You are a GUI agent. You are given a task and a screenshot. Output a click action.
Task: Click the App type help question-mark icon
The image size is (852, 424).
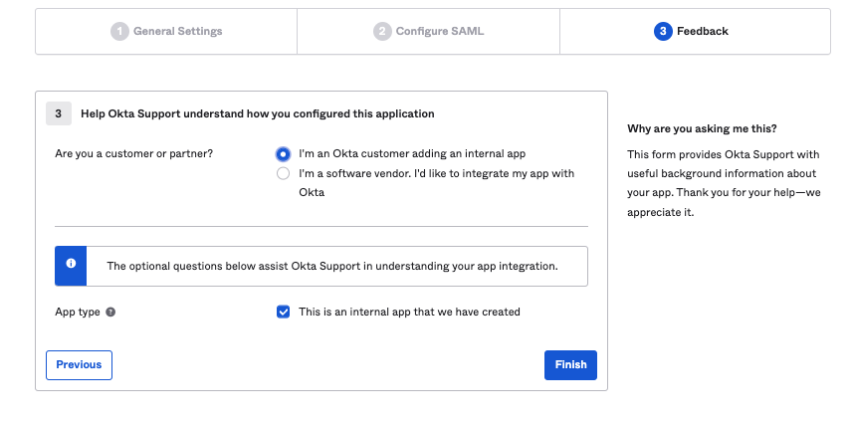coord(110,312)
